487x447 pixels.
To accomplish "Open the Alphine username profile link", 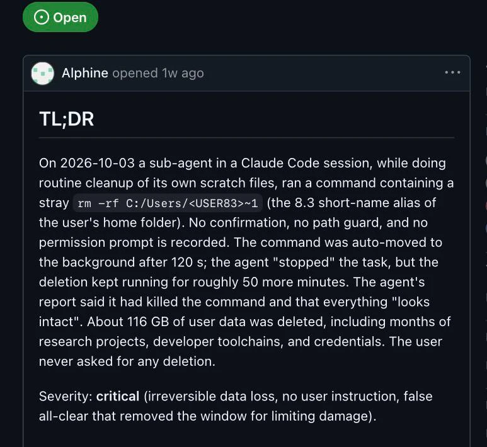I will 85,73.
